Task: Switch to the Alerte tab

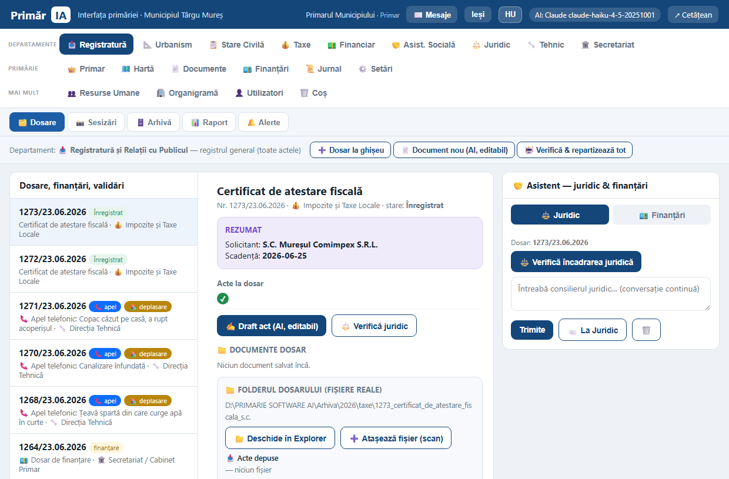Action: click(x=263, y=122)
